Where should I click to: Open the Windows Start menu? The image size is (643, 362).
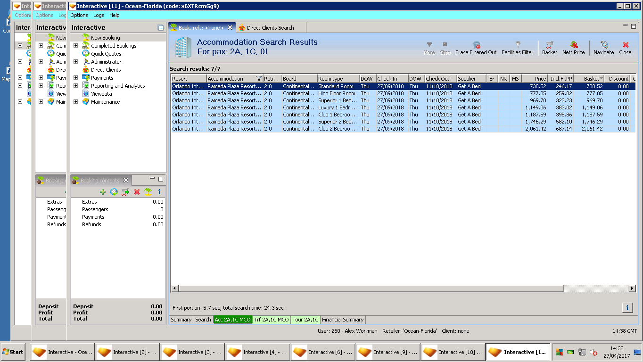coord(13,352)
